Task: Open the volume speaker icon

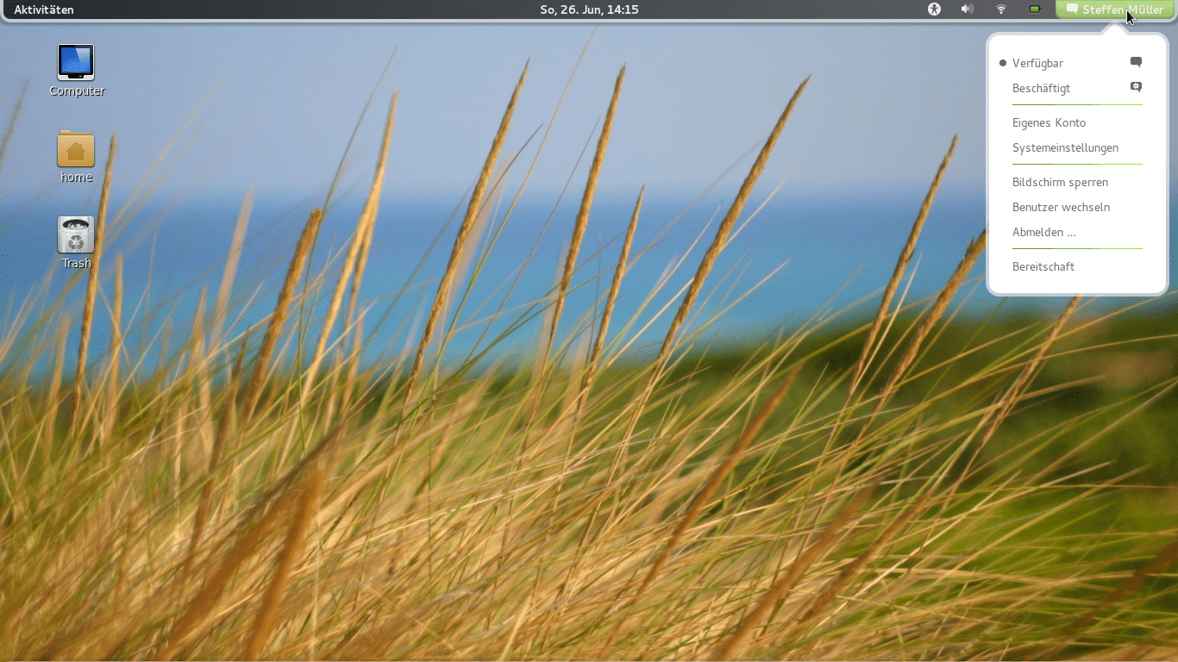Action: pos(968,9)
